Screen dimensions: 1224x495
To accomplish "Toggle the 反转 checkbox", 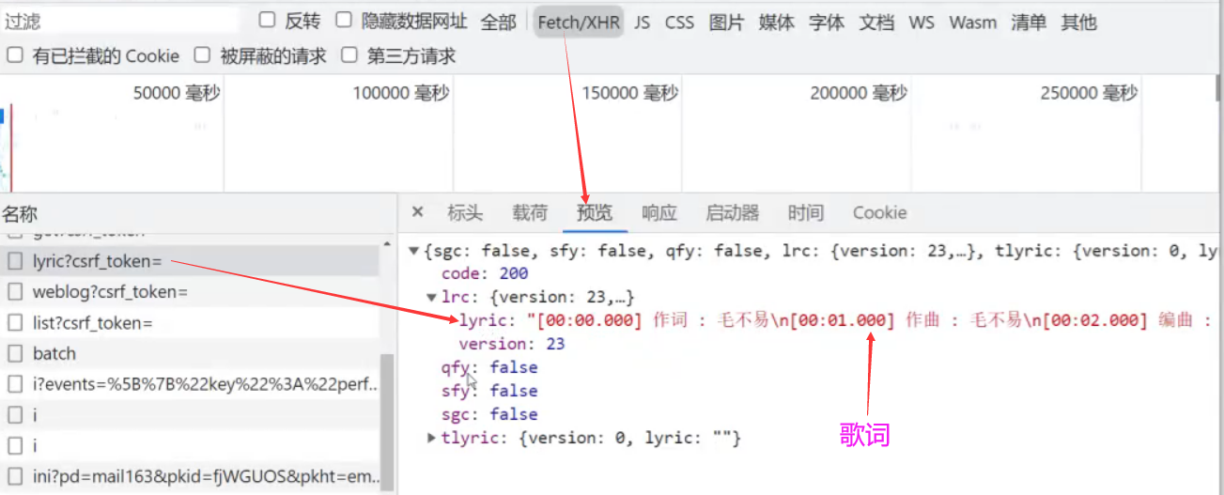I will (267, 20).
